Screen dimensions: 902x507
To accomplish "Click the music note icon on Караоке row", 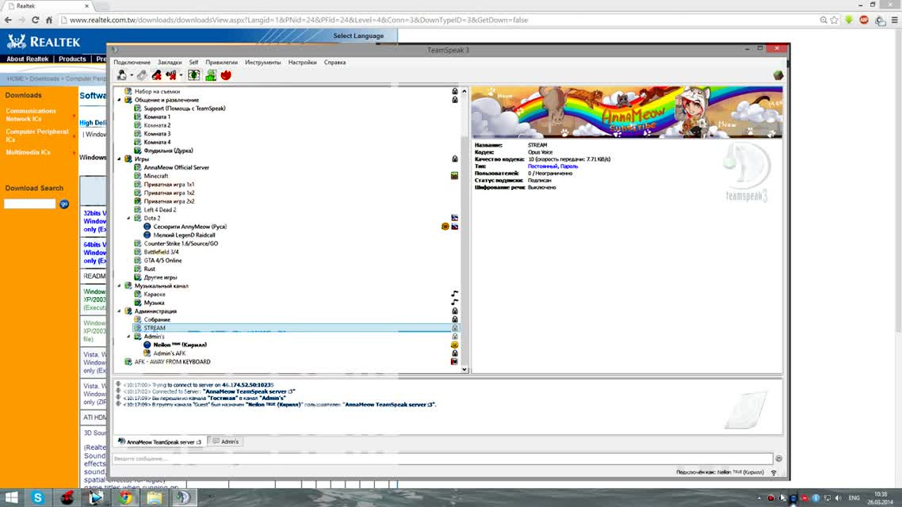I will coord(454,295).
